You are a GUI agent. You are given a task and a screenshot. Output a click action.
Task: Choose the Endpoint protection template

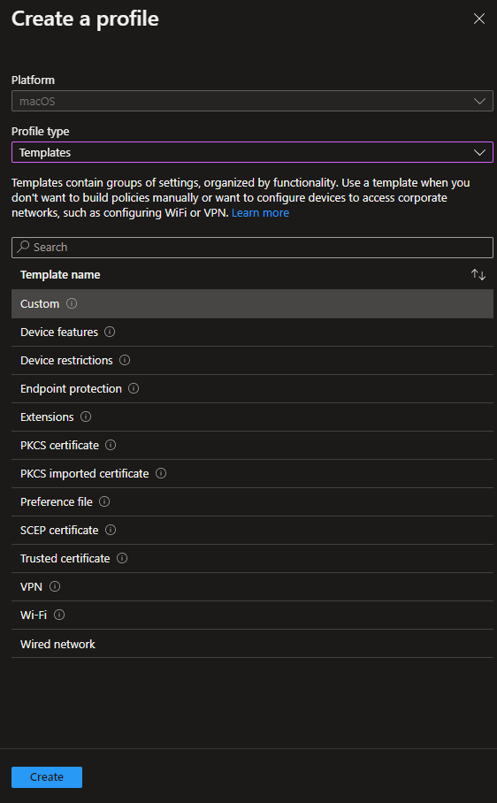(252, 389)
